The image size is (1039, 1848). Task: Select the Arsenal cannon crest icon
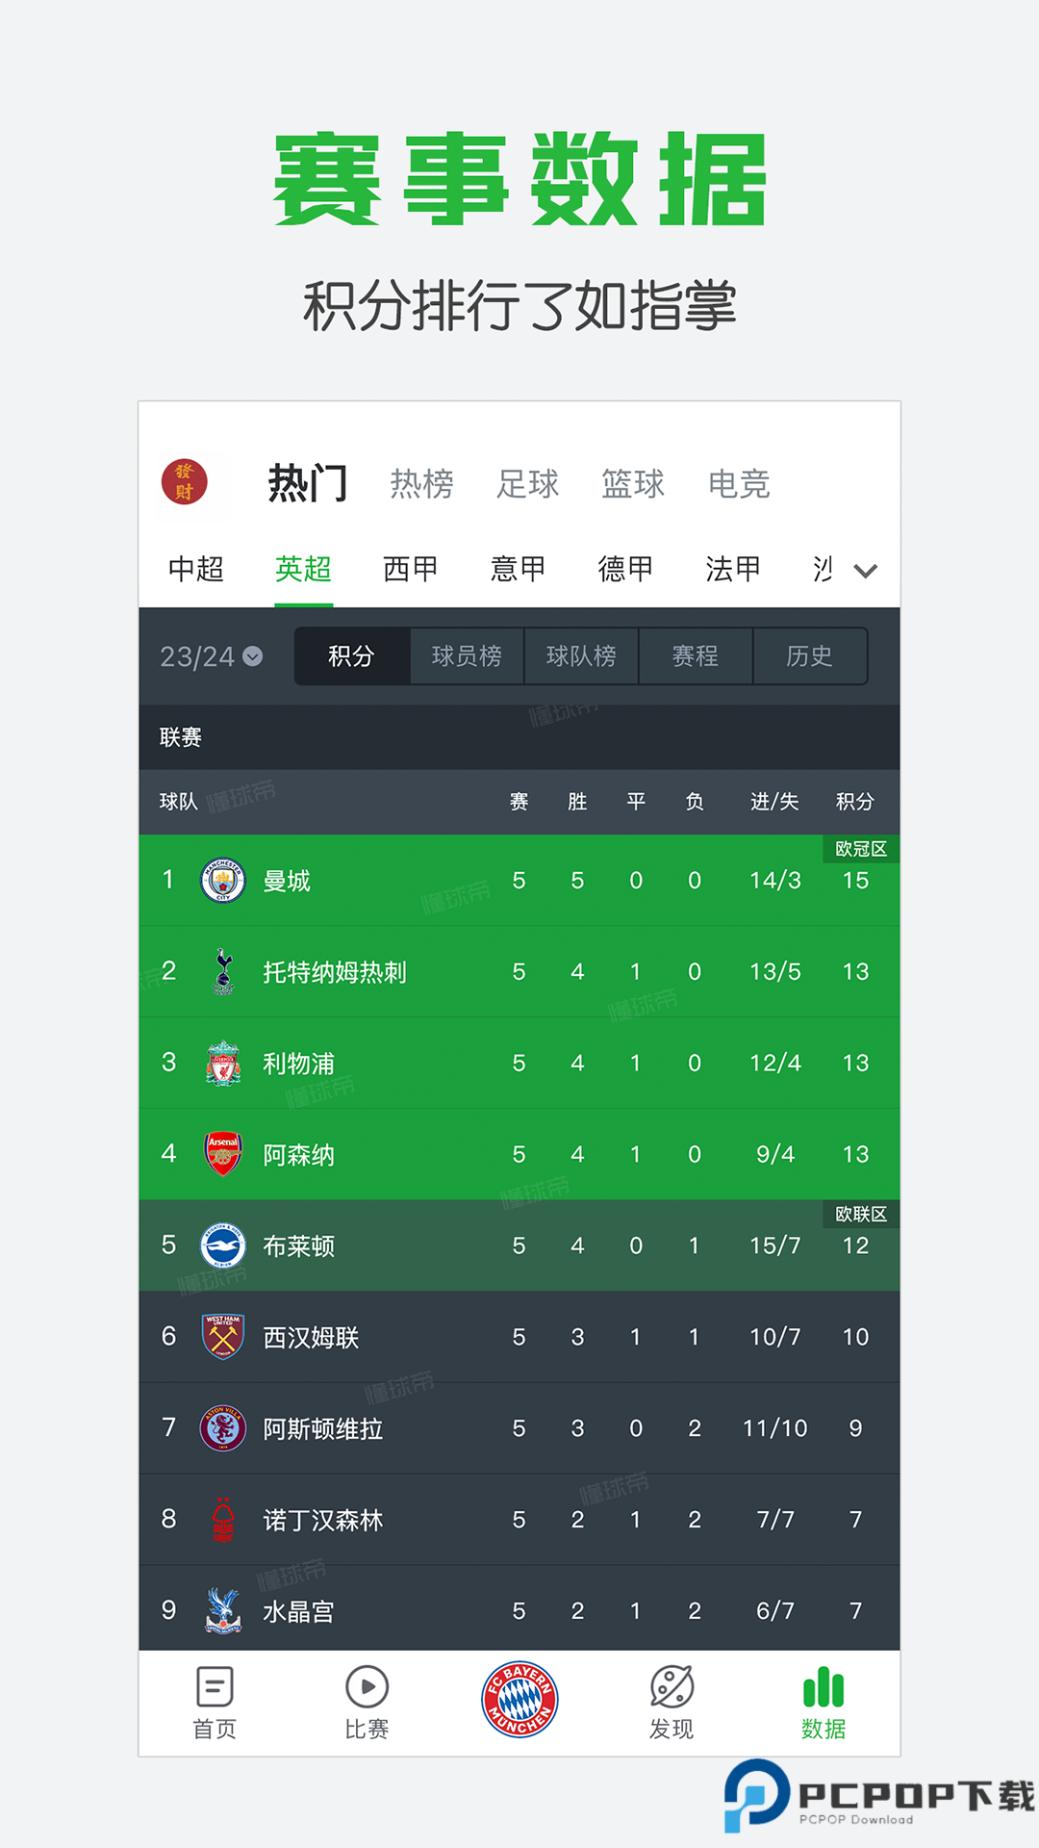[222, 1154]
